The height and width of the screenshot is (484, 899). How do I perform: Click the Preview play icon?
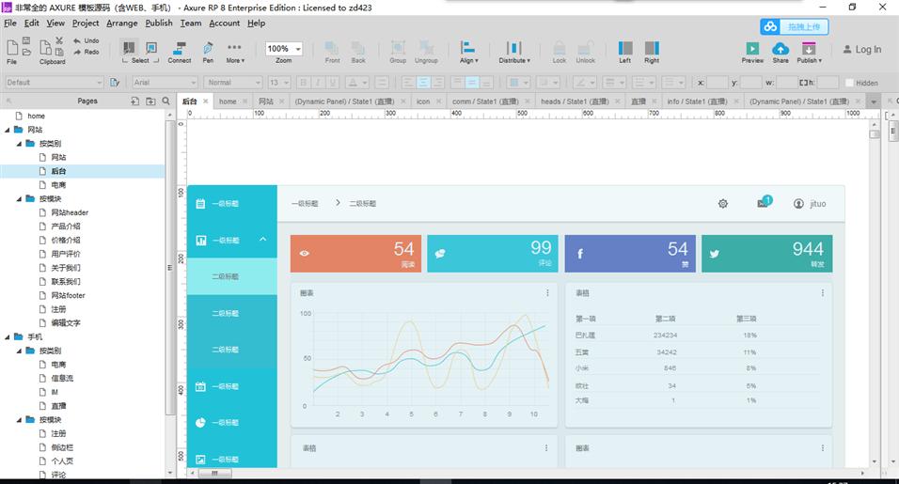[x=752, y=48]
